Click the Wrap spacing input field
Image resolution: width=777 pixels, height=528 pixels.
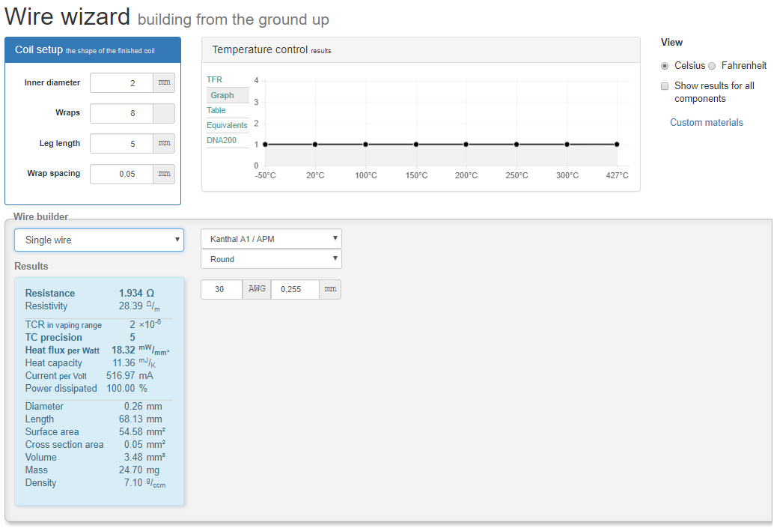[x=121, y=174]
